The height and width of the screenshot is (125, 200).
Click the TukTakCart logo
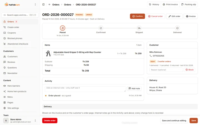coord(12,5)
